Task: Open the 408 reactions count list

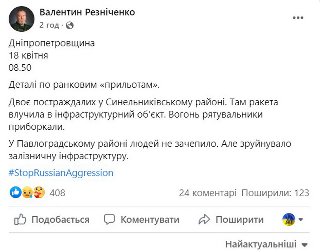Action: click(58, 193)
